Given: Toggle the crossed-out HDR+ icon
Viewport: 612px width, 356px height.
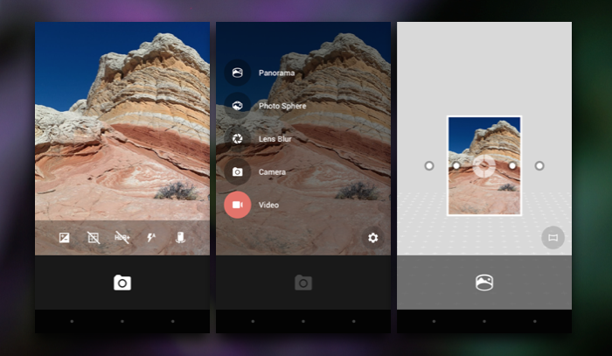Looking at the screenshot, I should (x=122, y=237).
